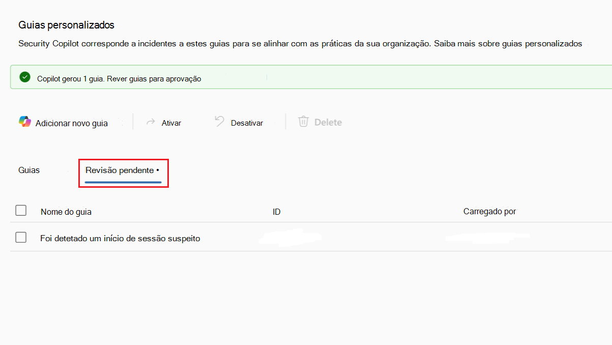Click the green checkmark icon in the banner
This screenshot has width=612, height=345.
pyautogui.click(x=24, y=77)
